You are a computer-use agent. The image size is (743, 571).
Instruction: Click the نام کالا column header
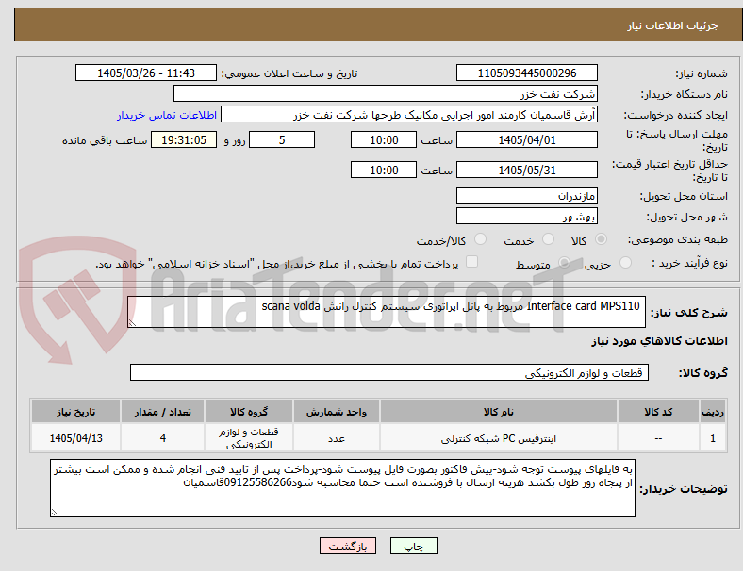tap(499, 412)
